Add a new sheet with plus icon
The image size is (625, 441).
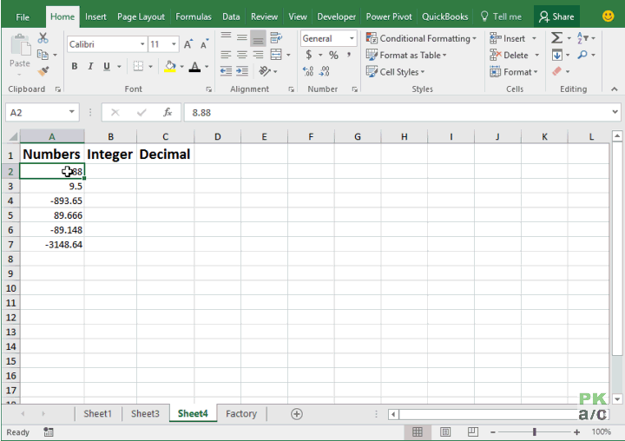click(x=297, y=414)
